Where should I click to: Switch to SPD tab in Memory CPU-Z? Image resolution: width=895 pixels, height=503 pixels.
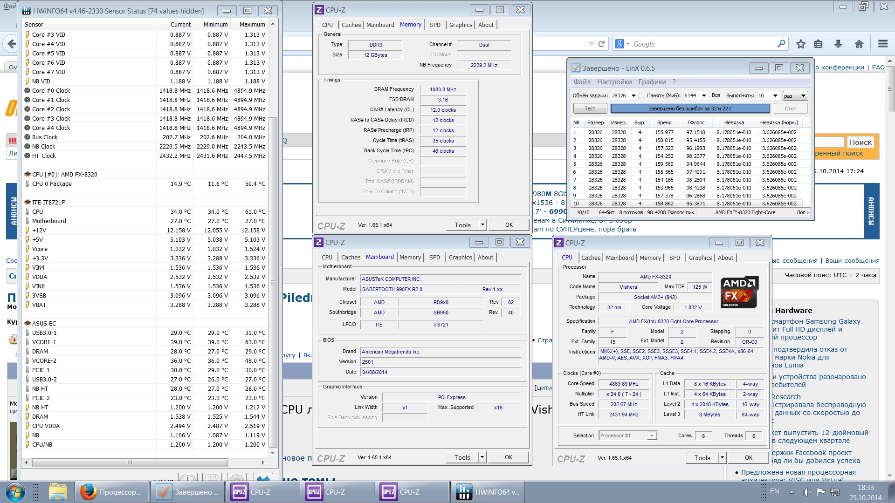click(x=435, y=25)
